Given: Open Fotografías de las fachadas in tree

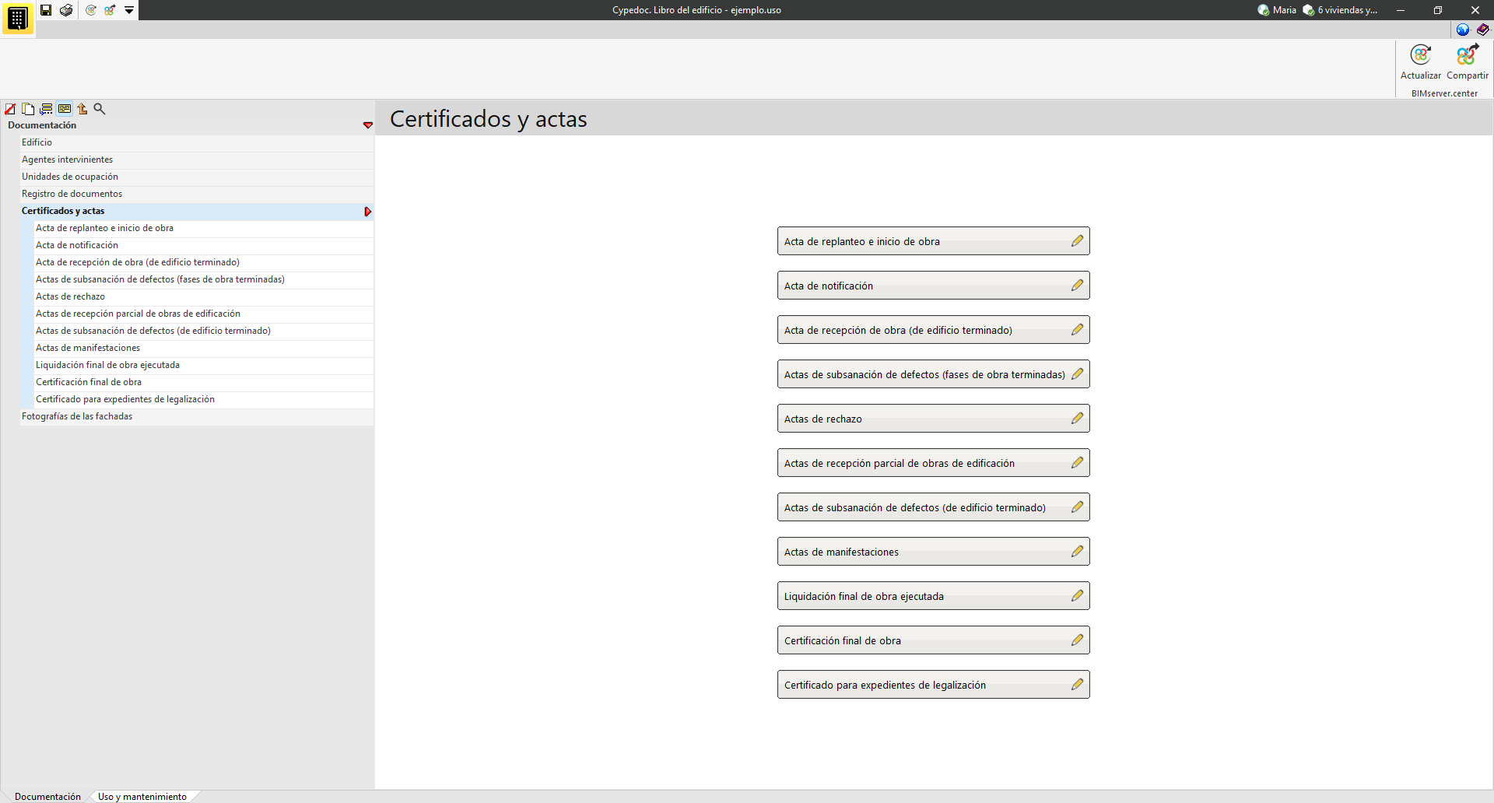Looking at the screenshot, I should [198, 416].
